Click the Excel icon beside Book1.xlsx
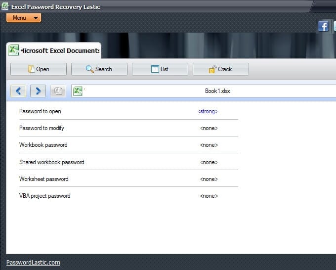This screenshot has height=270, width=336. coord(78,91)
